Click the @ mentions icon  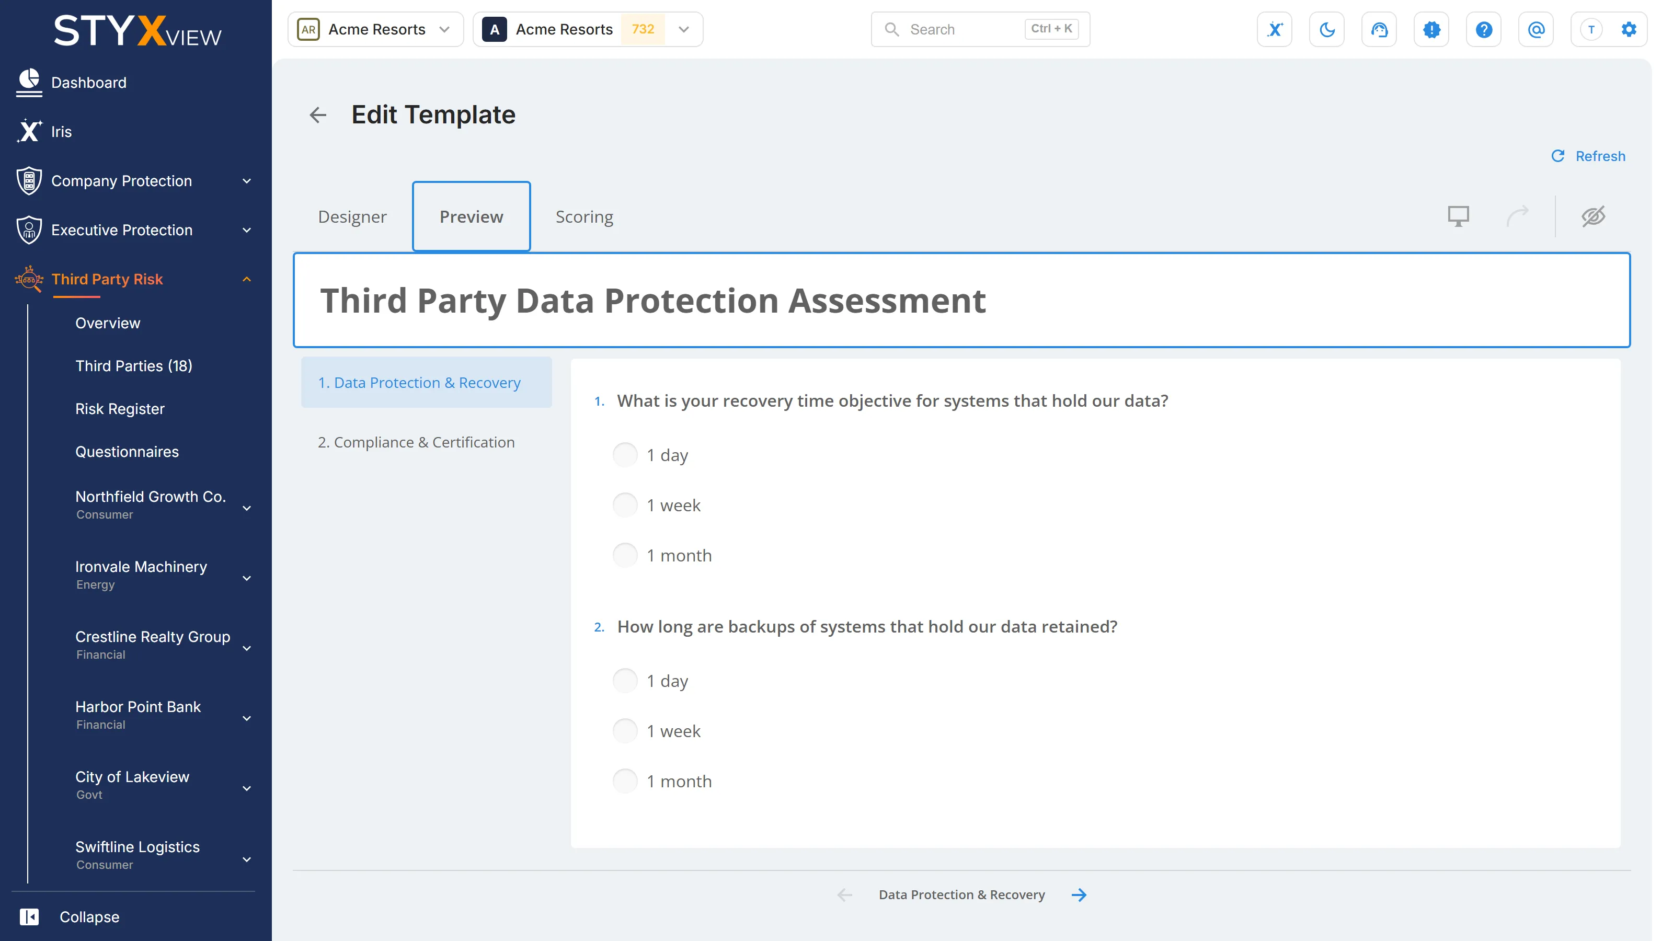[1536, 29]
